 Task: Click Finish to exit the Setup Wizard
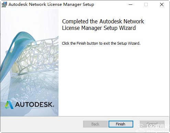(x=121, y=124)
